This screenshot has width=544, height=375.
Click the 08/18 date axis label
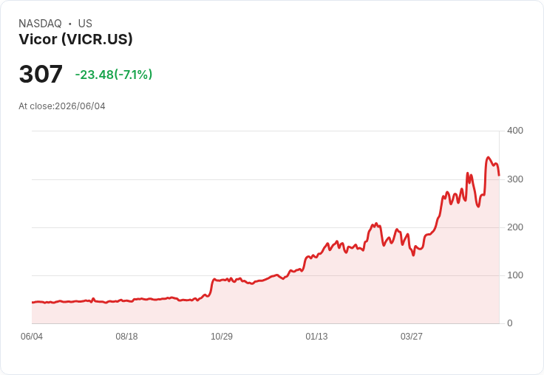pyautogui.click(x=126, y=337)
